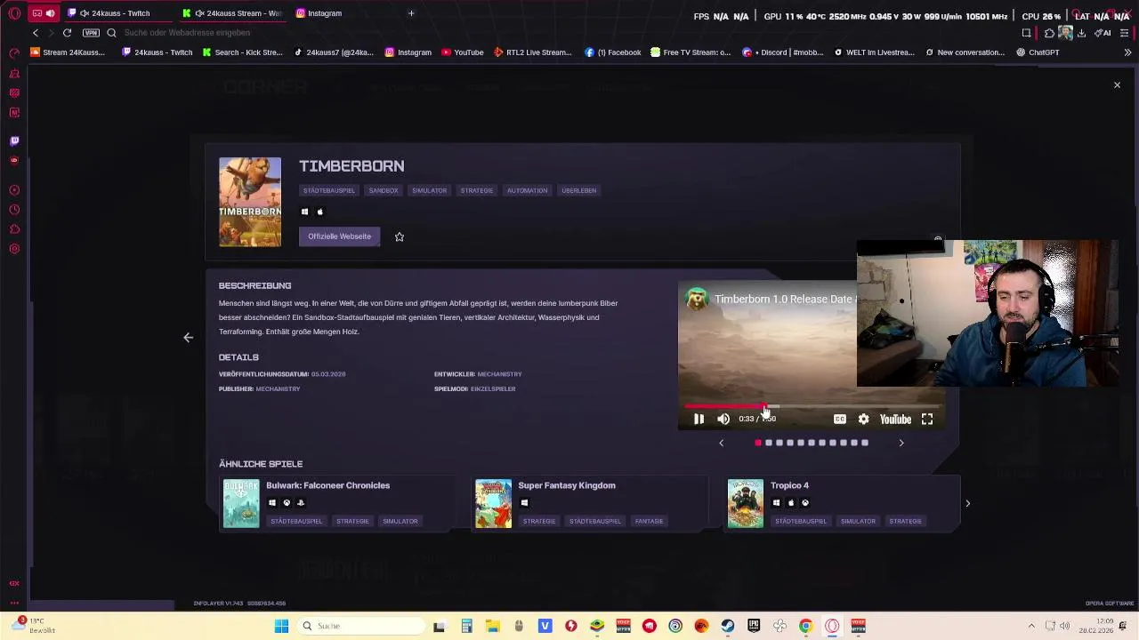Switch to the 24kauss - Twitch tab
The height and width of the screenshot is (640, 1139).
(120, 13)
